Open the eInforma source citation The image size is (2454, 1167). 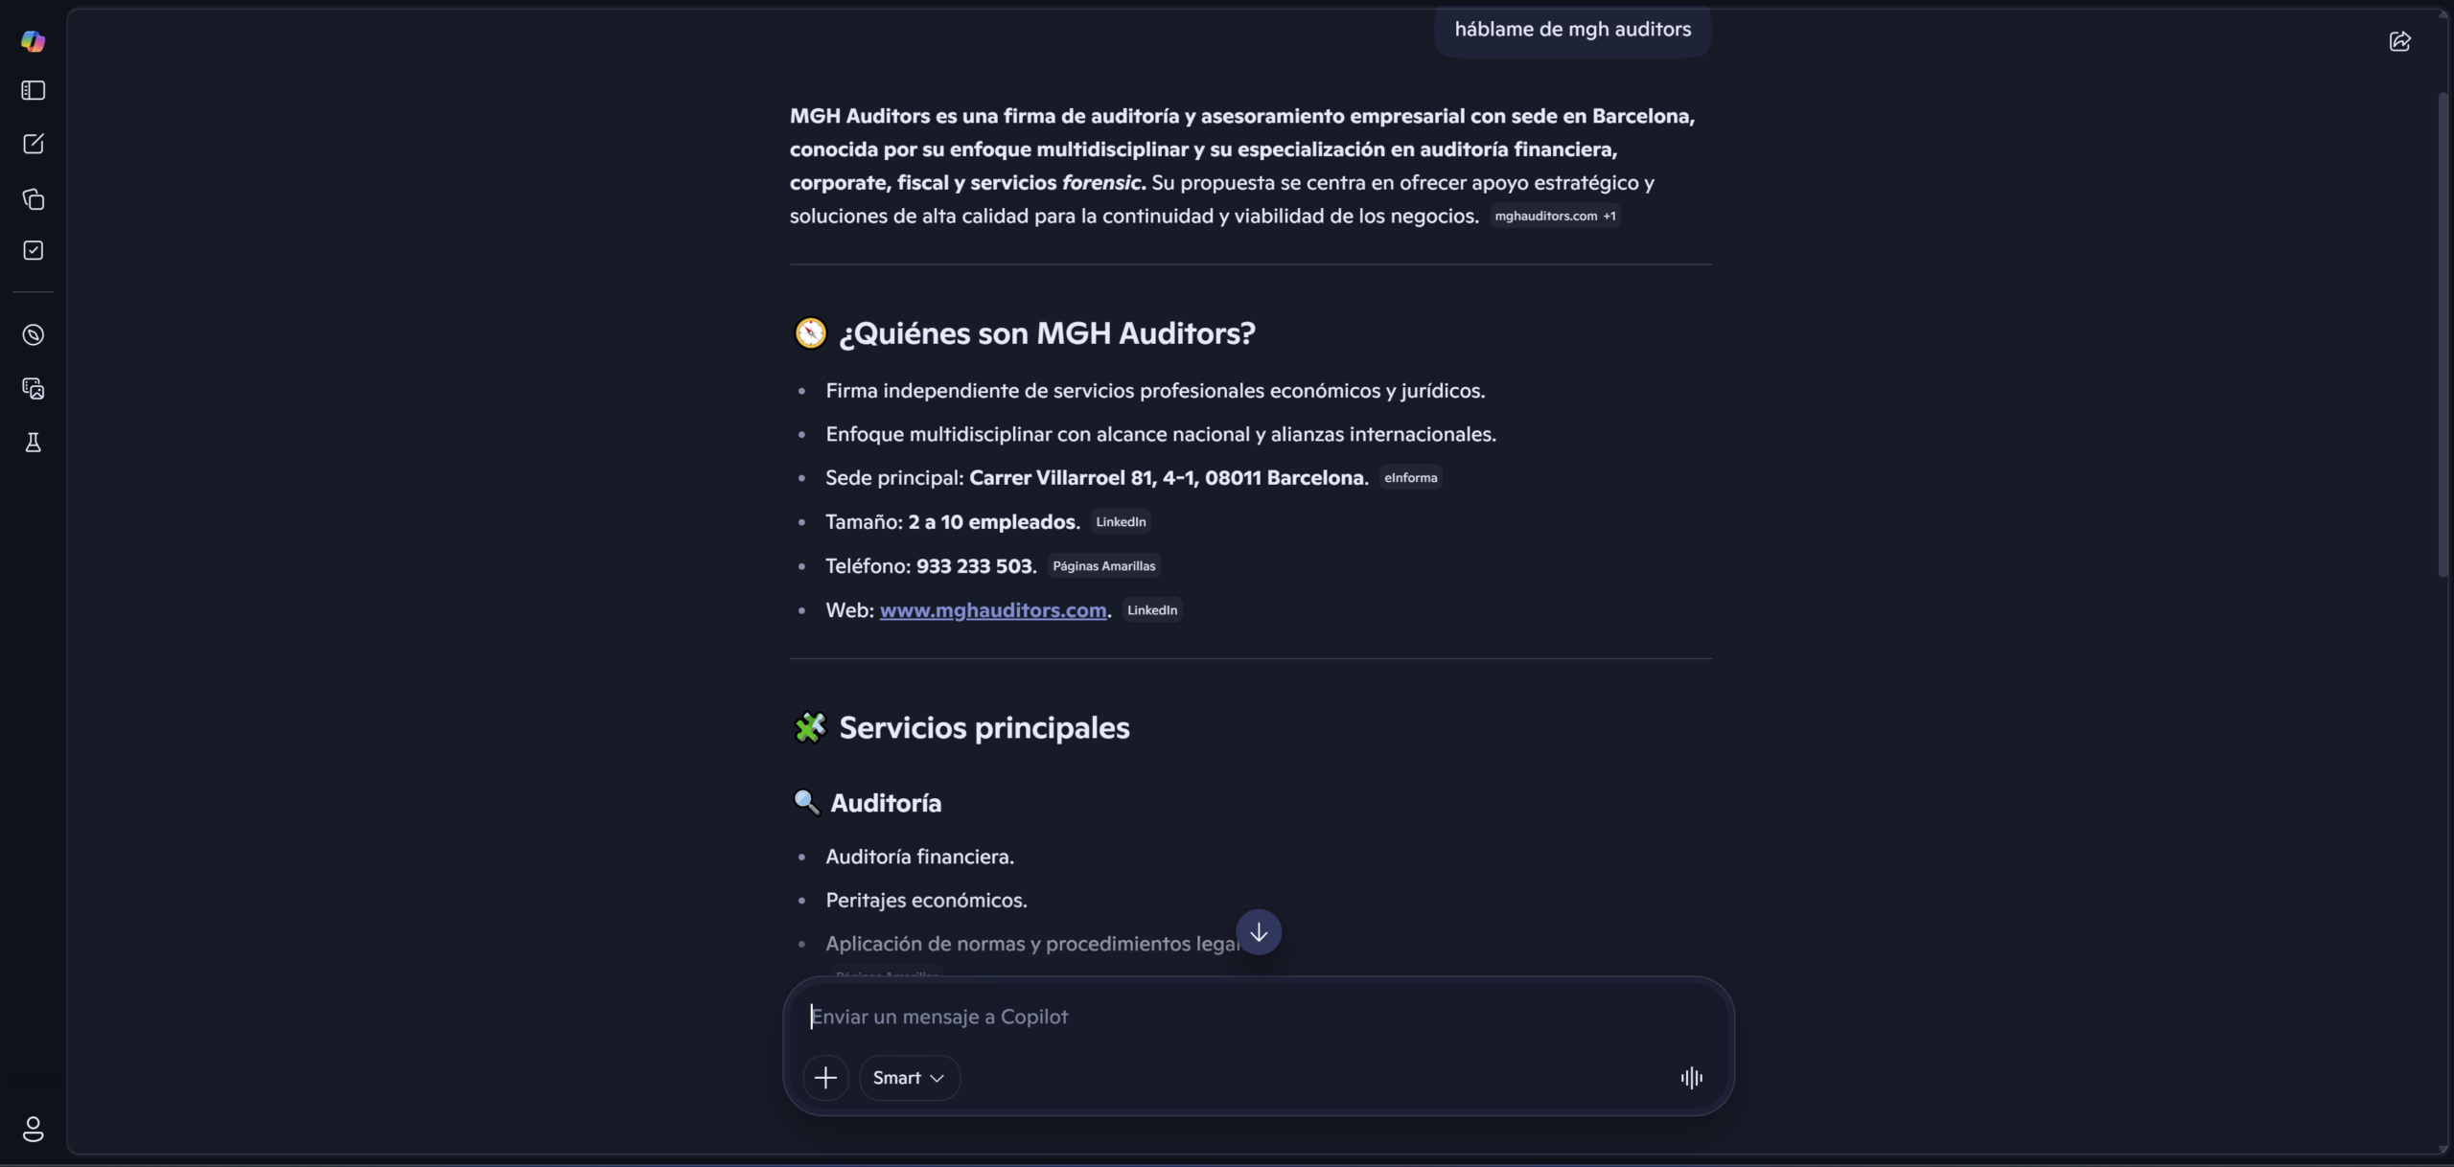point(1410,477)
